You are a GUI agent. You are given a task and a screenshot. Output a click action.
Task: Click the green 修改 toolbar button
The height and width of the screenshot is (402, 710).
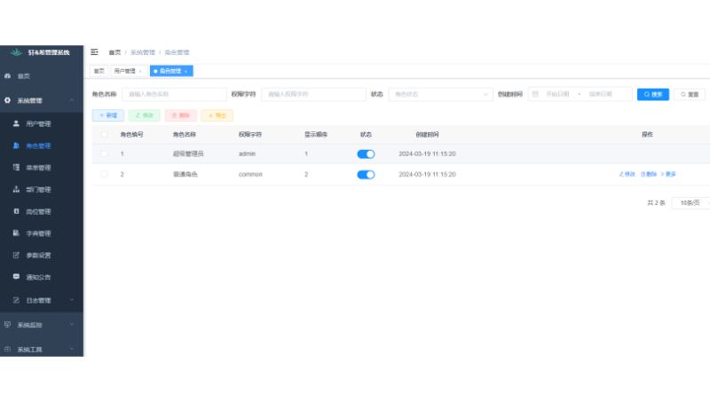coord(145,115)
